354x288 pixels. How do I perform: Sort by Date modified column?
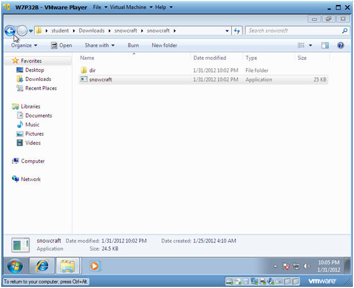coord(210,58)
